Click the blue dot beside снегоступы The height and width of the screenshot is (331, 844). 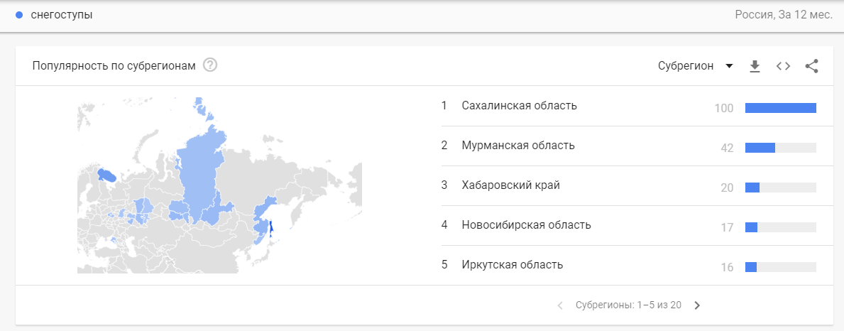(x=19, y=15)
